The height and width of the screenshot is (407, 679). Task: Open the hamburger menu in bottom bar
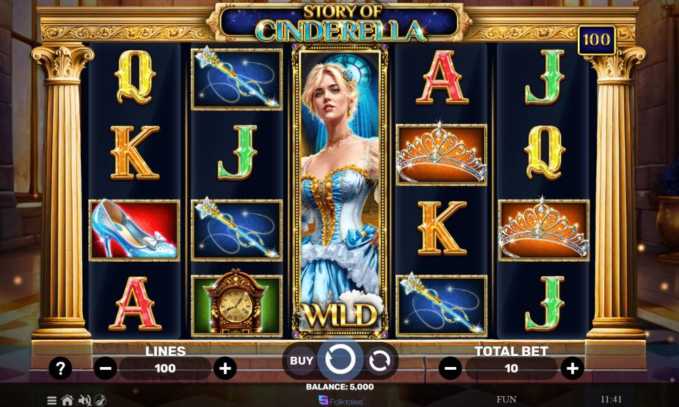(x=52, y=400)
